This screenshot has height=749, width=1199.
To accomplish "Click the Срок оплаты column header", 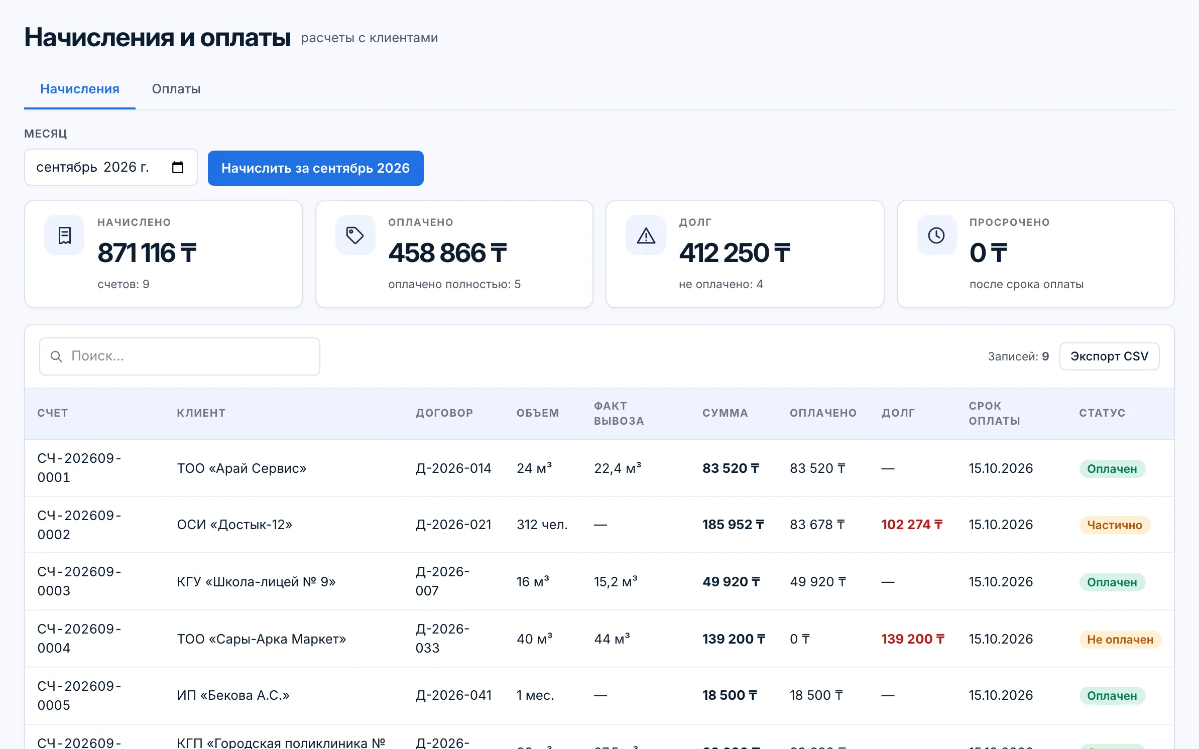I will [x=994, y=413].
